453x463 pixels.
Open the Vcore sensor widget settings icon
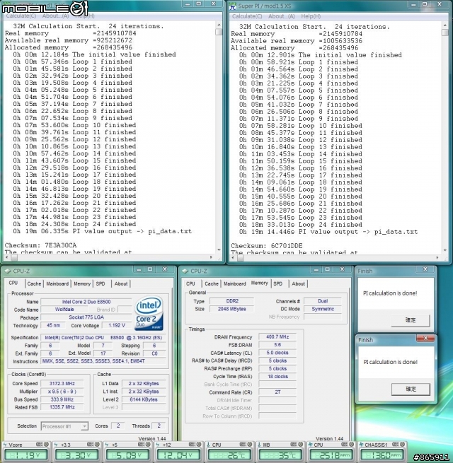(39, 444)
